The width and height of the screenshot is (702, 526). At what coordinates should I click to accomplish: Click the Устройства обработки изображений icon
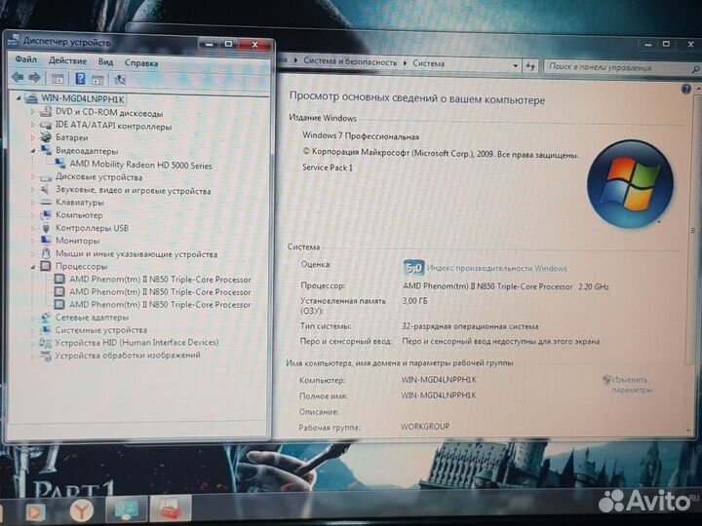point(45,356)
